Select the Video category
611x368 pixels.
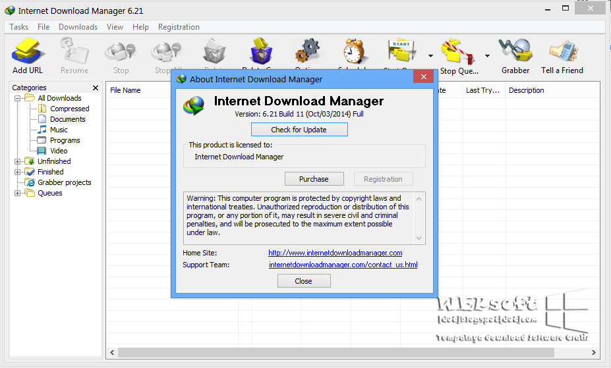coord(59,151)
